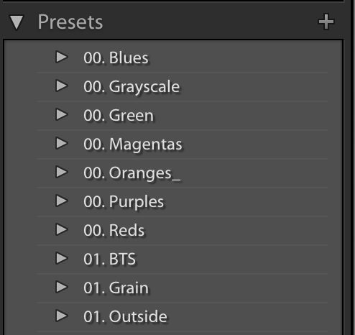Select the 00. Blues preset group label
The height and width of the screenshot is (335, 355).
click(x=116, y=58)
